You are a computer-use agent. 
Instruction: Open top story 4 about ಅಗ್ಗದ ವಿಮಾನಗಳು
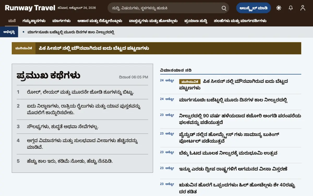pos(82,144)
